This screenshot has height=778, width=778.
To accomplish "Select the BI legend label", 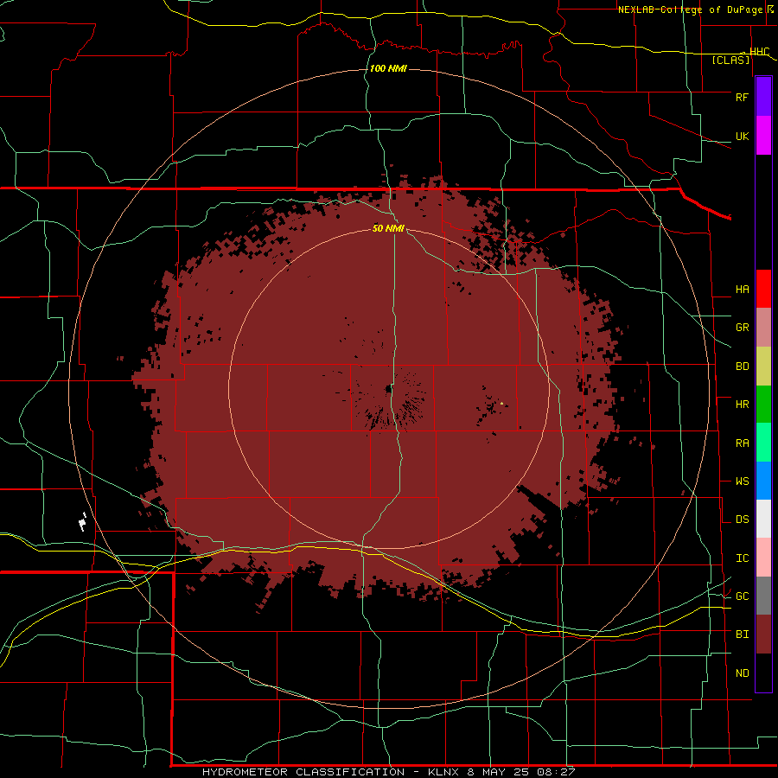I will click(742, 635).
